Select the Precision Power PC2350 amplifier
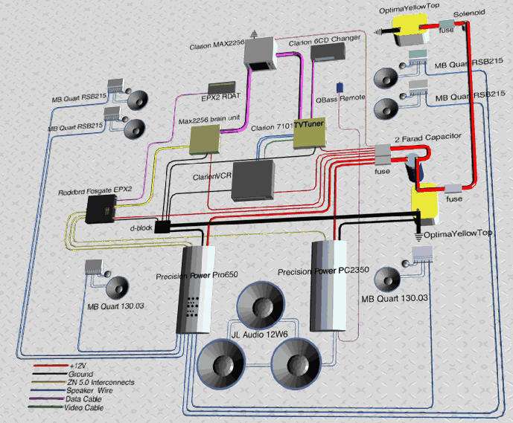Viewport: 513px width, 423px height. click(329, 285)
